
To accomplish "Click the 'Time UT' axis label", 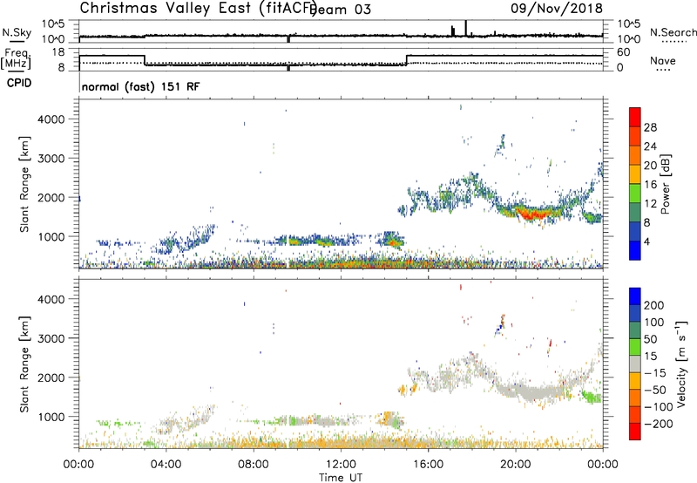I will (341, 478).
